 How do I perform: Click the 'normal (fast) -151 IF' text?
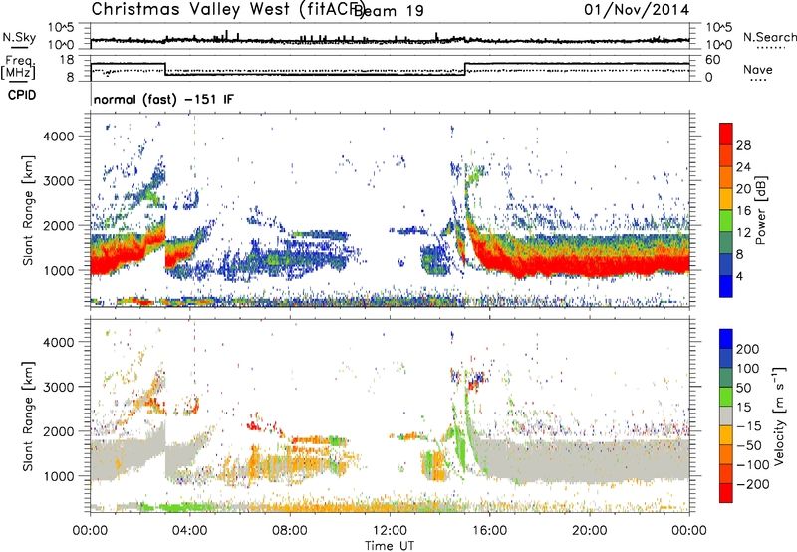coord(163,99)
